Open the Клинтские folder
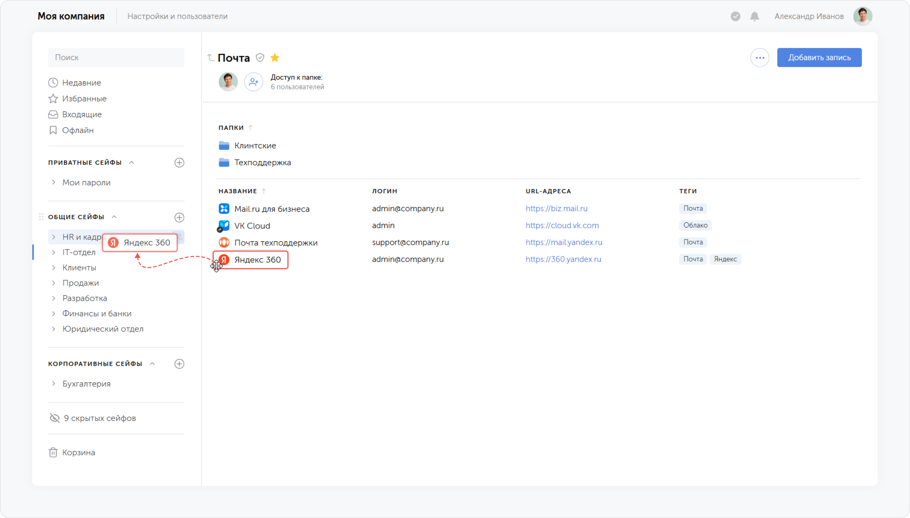The height and width of the screenshot is (518, 910). (x=247, y=146)
